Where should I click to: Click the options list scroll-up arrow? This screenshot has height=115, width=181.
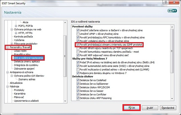(172, 27)
